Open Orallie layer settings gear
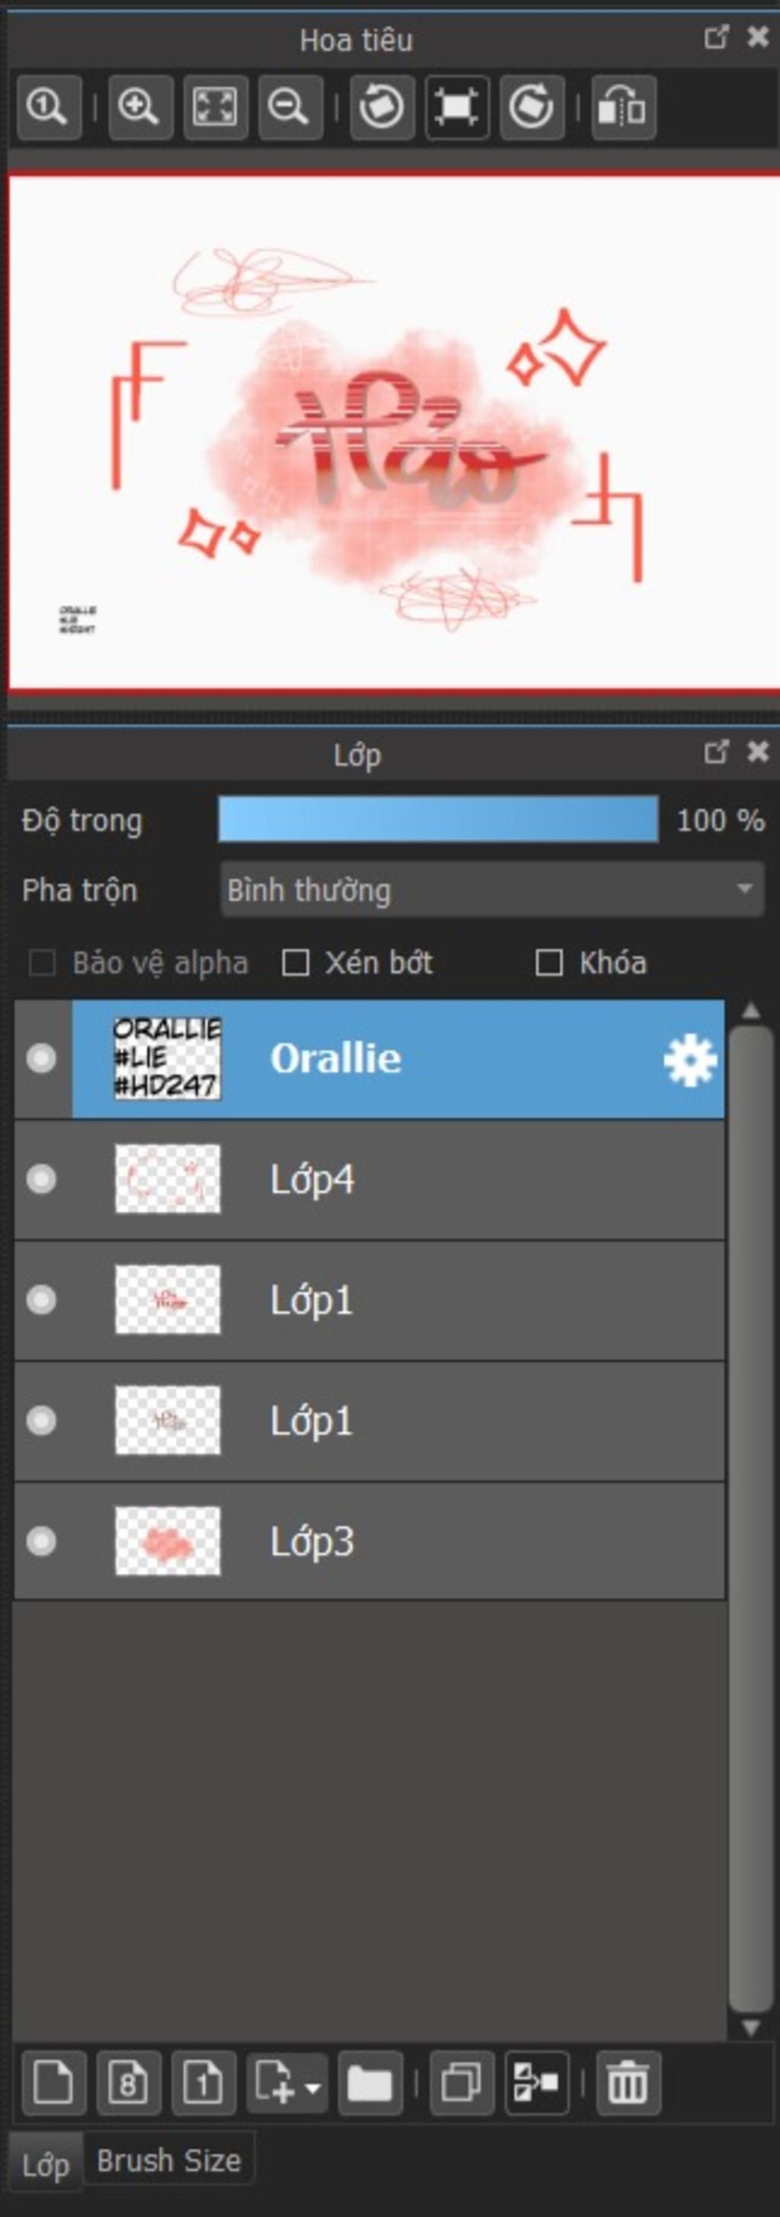Viewport: 780px width, 2217px height. coord(689,1061)
